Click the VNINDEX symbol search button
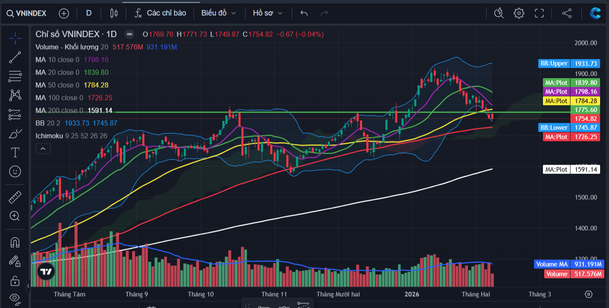The image size is (609, 308). click(x=26, y=14)
